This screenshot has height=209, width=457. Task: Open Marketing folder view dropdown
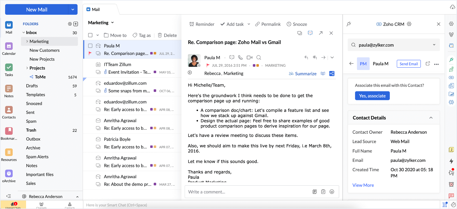pyautogui.click(x=112, y=23)
